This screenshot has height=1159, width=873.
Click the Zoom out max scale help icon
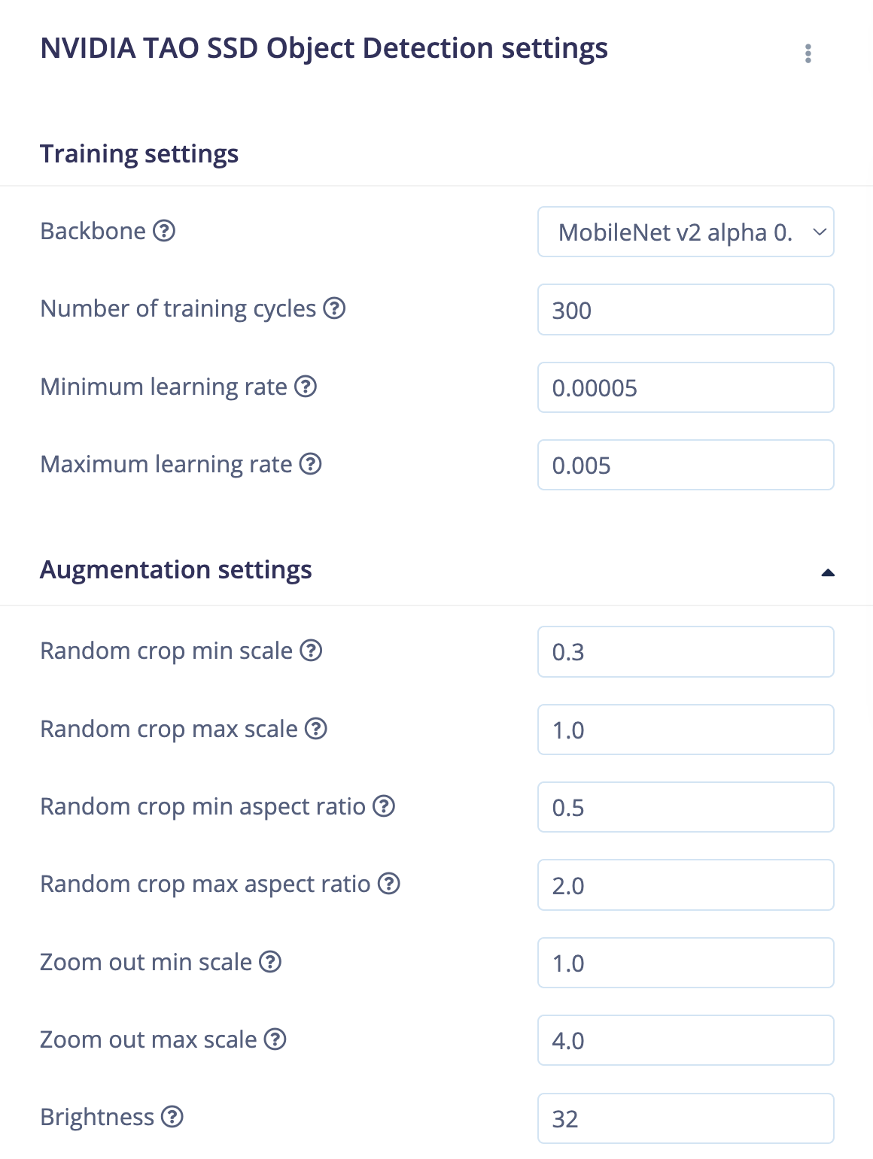pyautogui.click(x=275, y=1039)
